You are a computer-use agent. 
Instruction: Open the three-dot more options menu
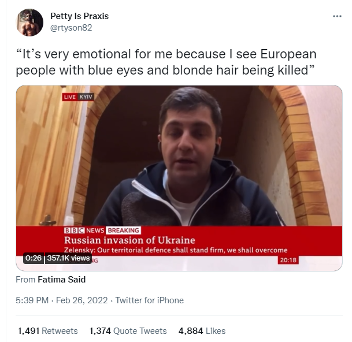click(x=337, y=16)
